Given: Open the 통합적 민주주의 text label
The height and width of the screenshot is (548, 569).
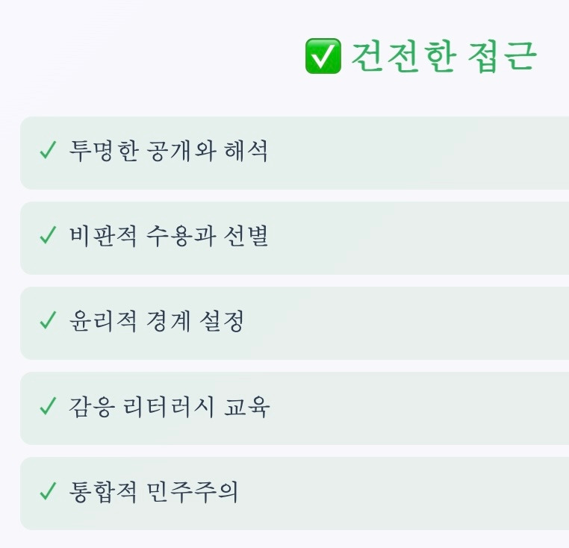Looking at the screenshot, I should [154, 492].
